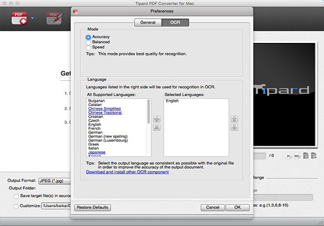The image size is (324, 226).
Task: Open the Add PDF dropdown arrow
Action: click(x=32, y=18)
